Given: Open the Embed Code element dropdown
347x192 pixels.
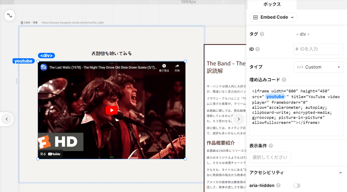Looking at the screenshot, I should [273, 17].
